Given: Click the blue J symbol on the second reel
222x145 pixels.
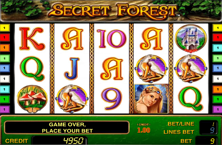Looking at the screenshot, I should (x=72, y=69).
